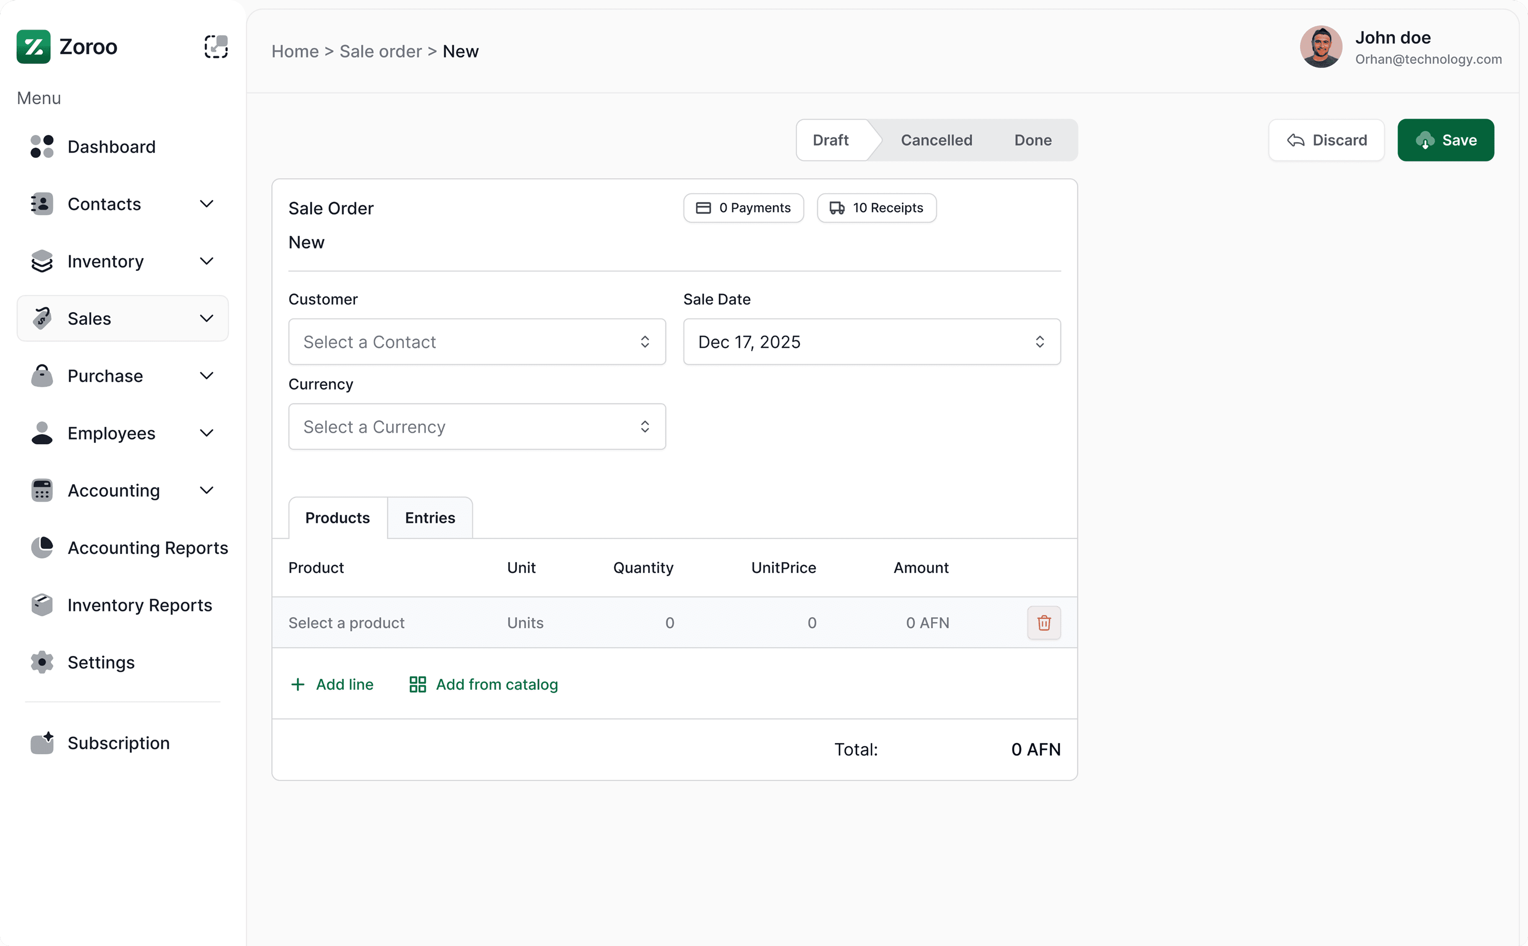This screenshot has height=946, width=1528.
Task: Mark the order status as Cancelled
Action: [x=935, y=139]
